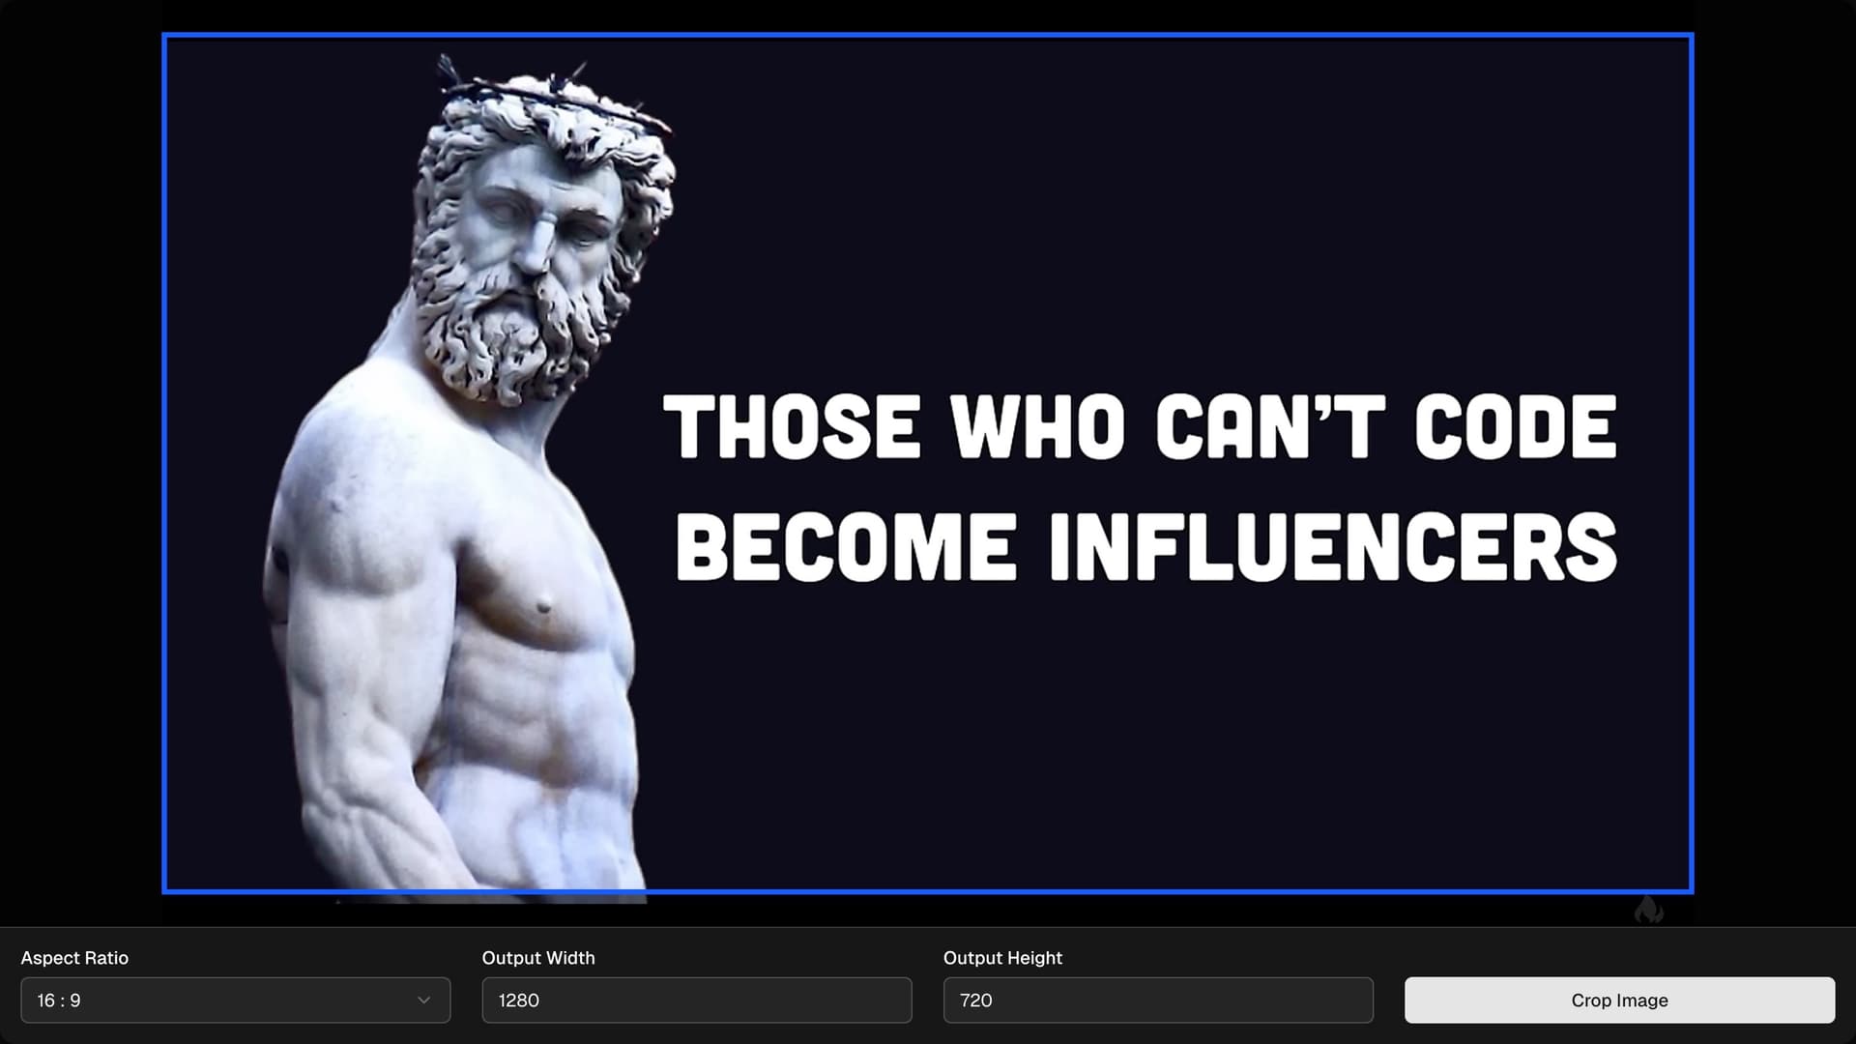Focus the Output Width field showing 1280
Viewport: 1856px width, 1044px height.
(696, 1000)
